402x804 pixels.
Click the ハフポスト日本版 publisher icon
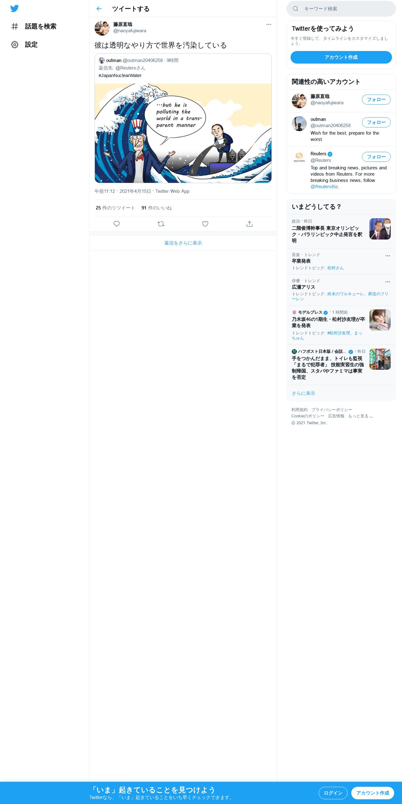(x=294, y=352)
